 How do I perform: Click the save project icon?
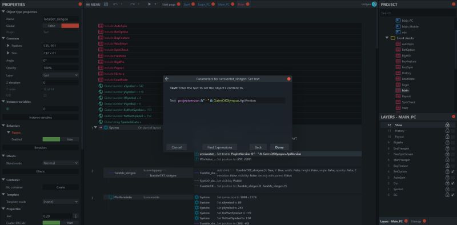[x=106, y=5]
